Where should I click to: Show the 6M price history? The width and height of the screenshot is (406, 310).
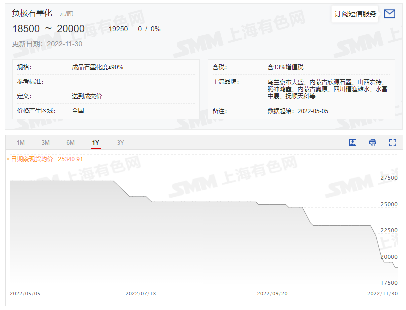[70, 143]
